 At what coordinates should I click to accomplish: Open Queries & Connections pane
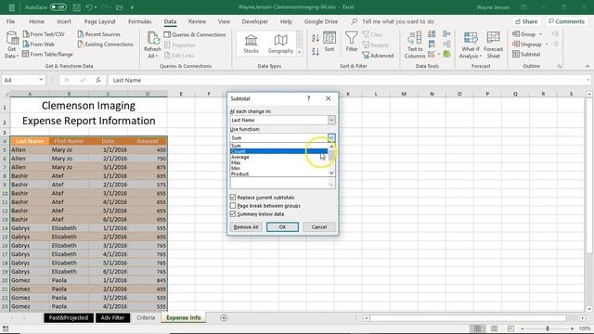click(195, 34)
